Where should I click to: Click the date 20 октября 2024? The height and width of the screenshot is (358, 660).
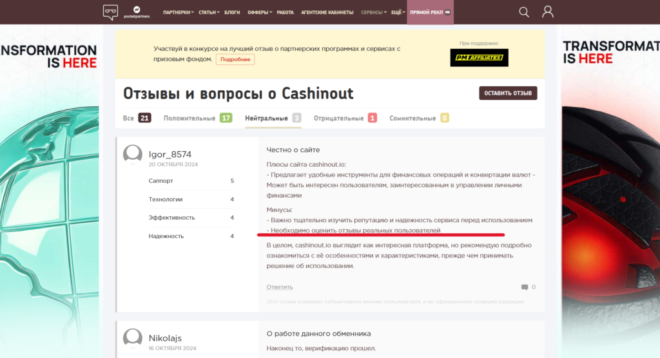173,164
